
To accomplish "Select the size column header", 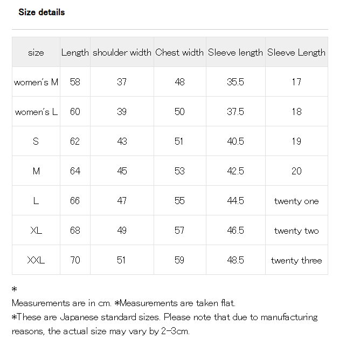I will (x=36, y=52).
